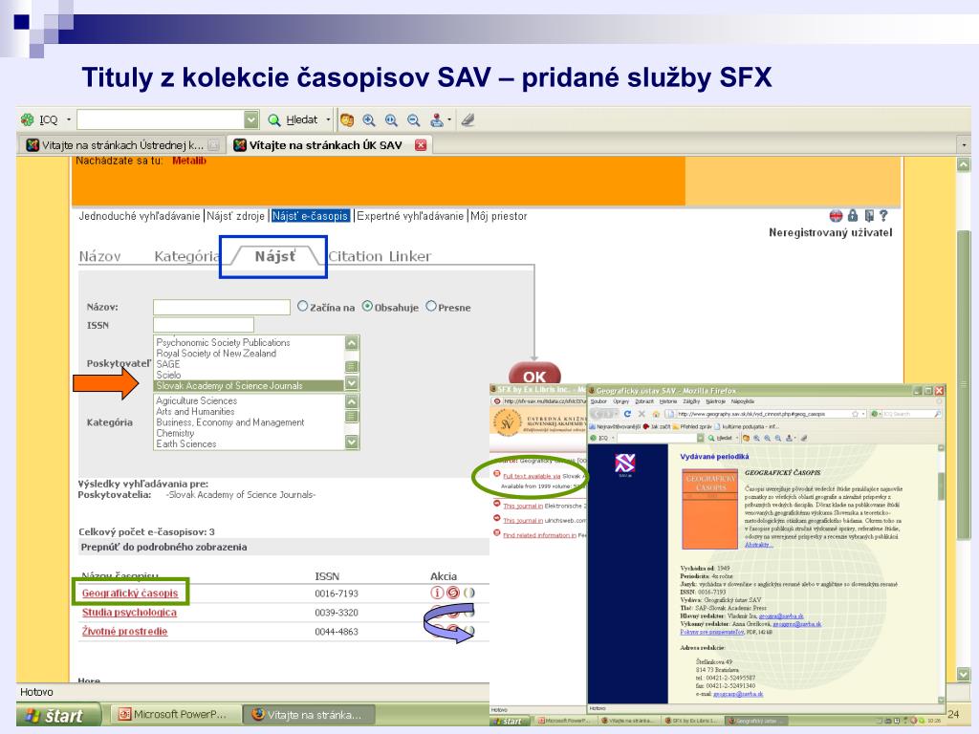
Task: Select Slovak Academy of Science Journals provider
Action: 250,386
